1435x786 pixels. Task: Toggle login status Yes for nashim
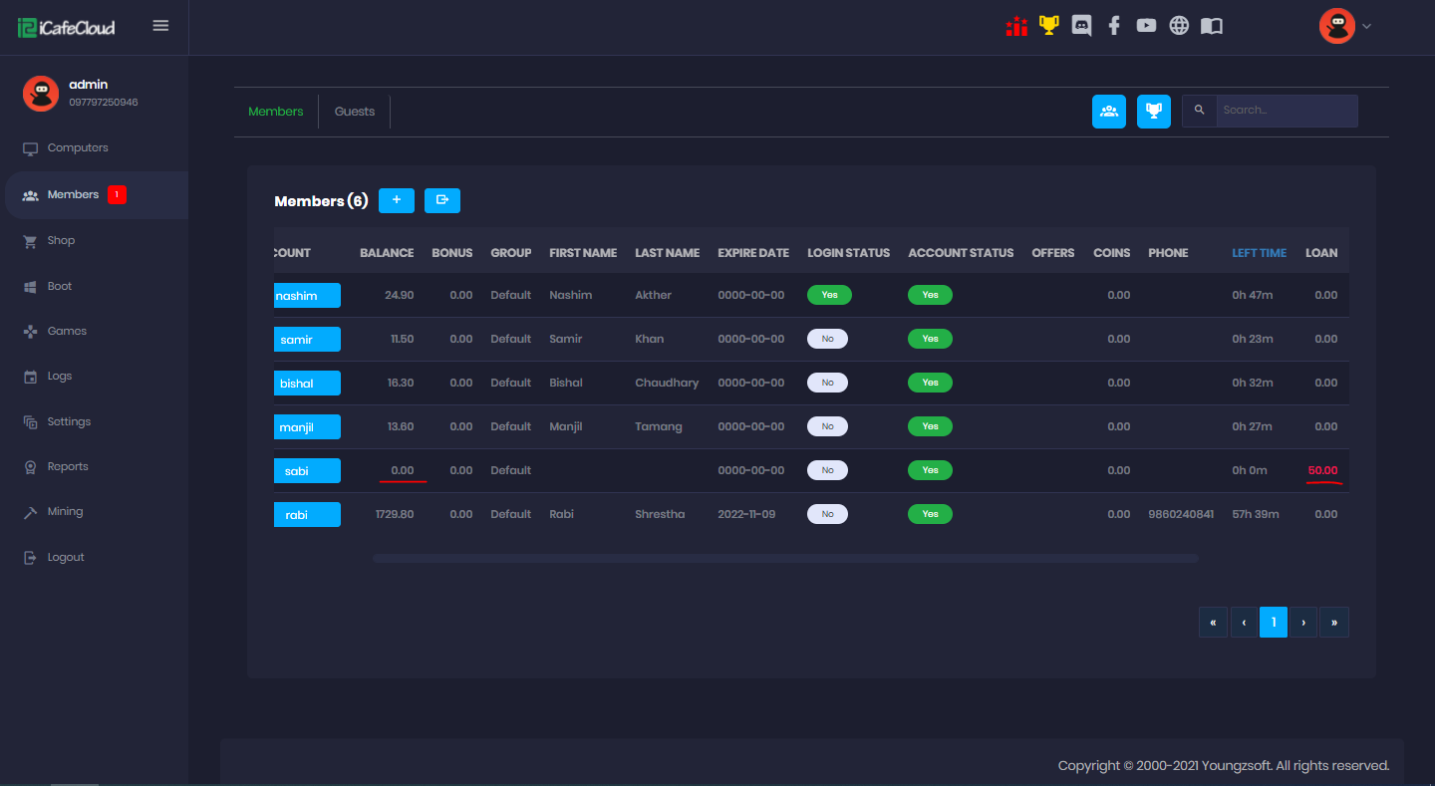point(829,295)
